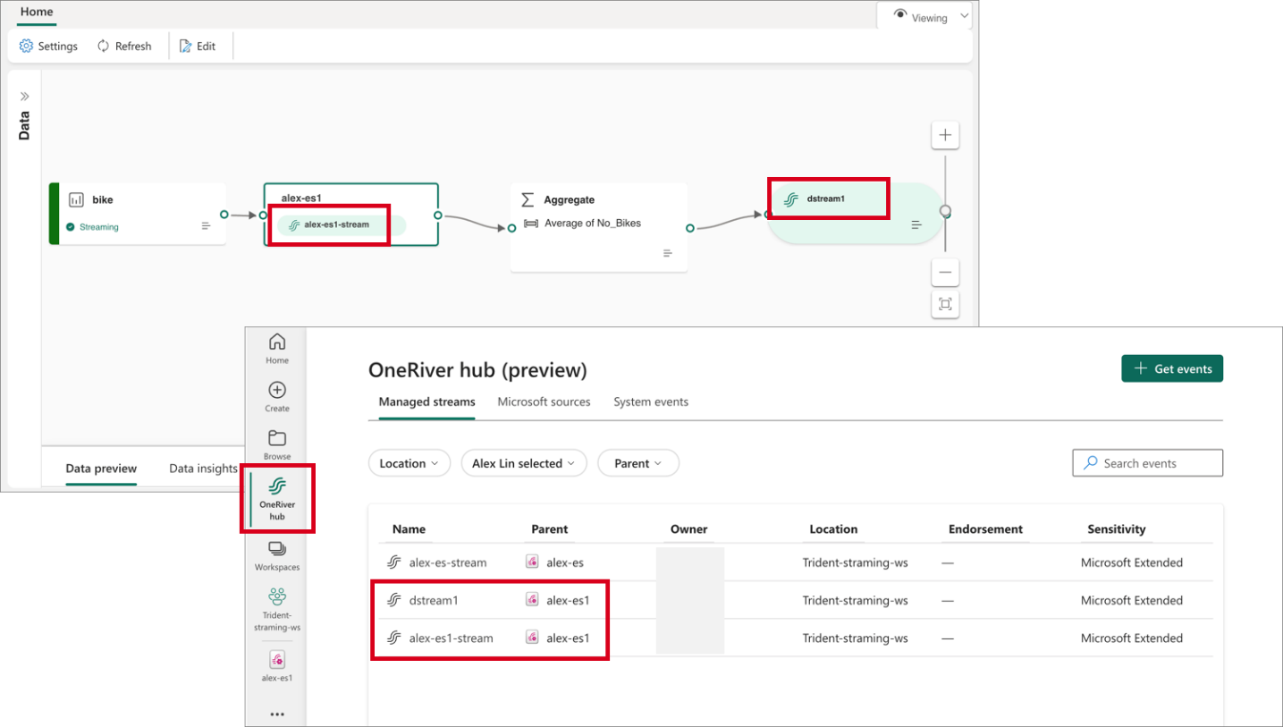
Task: Expand the Data side panel
Action: [x=24, y=96]
